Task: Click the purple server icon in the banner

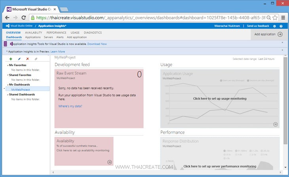Action: point(6,44)
